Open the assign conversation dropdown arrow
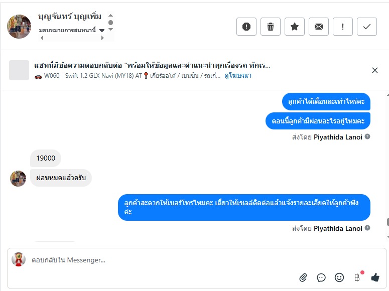389x291 pixels. tap(102, 31)
